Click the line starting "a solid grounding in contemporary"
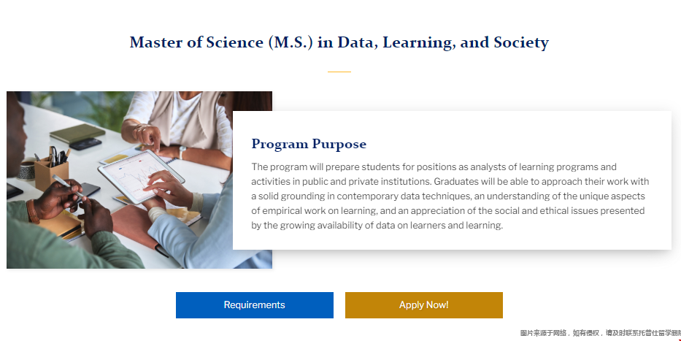Screen dimensions: 681x341 click(x=448, y=196)
